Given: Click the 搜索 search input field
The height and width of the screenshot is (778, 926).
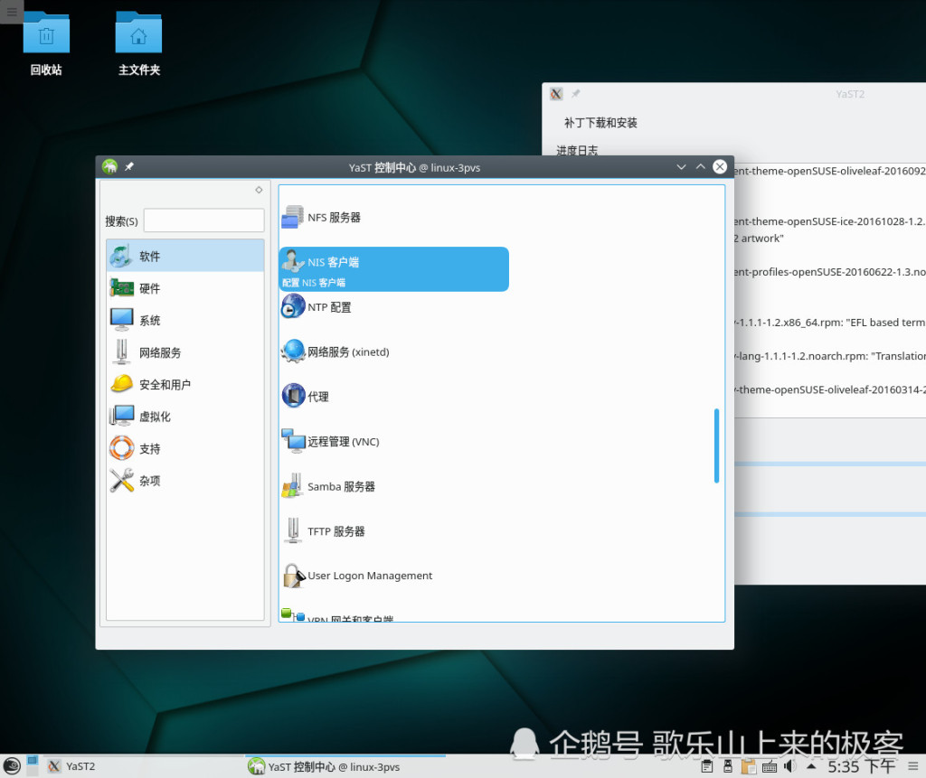Looking at the screenshot, I should 203,220.
